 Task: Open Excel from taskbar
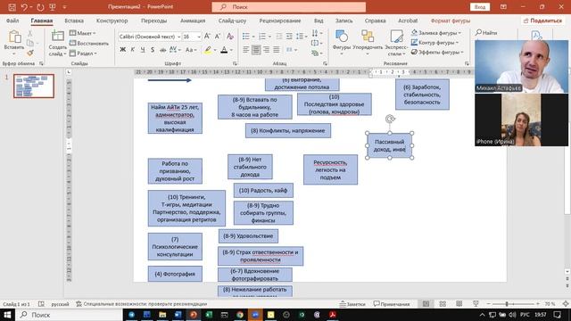point(209,315)
